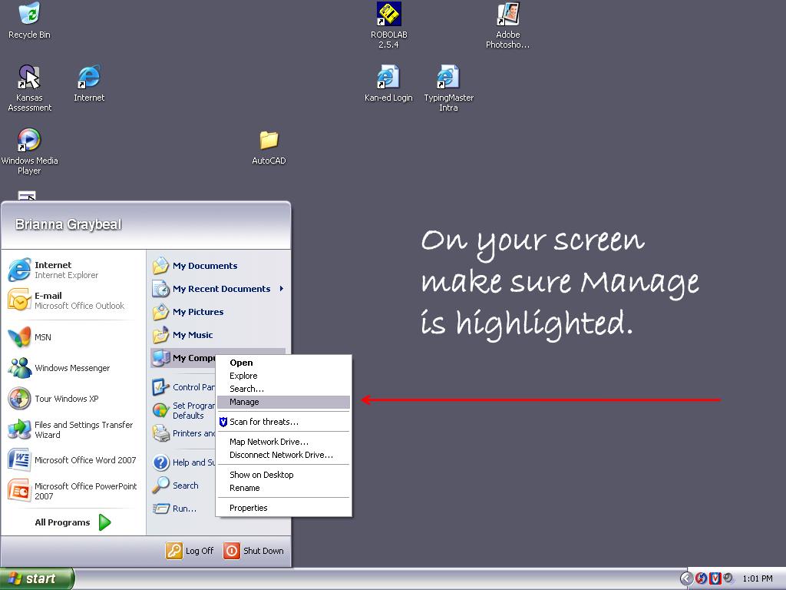Choose Explore in context menu
The image size is (786, 590).
pyautogui.click(x=284, y=376)
